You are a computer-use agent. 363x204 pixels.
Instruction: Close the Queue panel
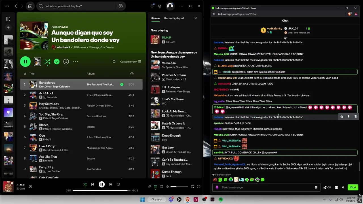[x=195, y=18]
